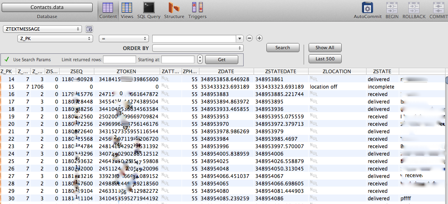
Task: Open the ORDER BY dropdown
Action: 198,48
